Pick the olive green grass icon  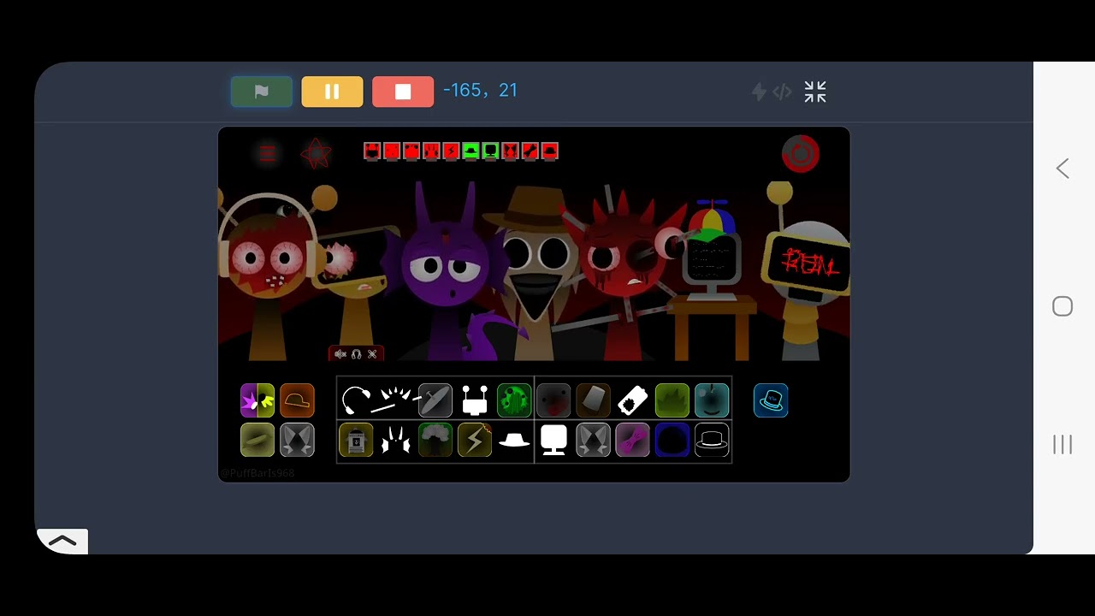pos(672,400)
